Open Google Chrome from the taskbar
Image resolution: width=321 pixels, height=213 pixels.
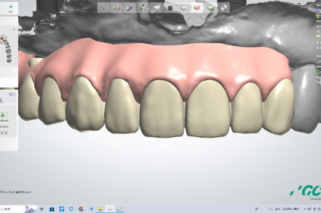[81, 209]
